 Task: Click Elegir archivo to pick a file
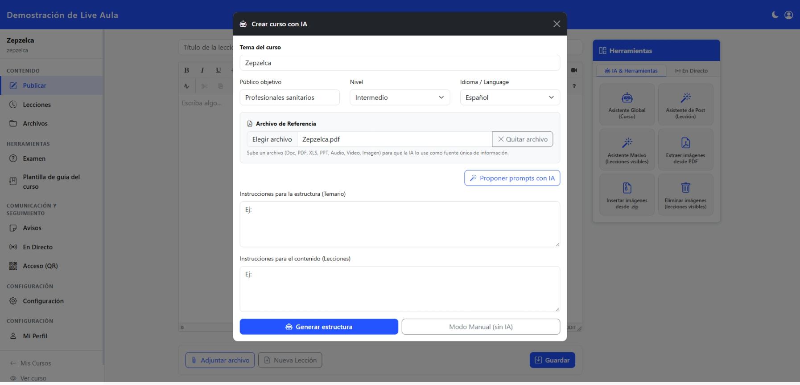pyautogui.click(x=272, y=139)
